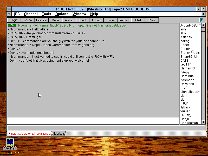The height and width of the screenshot is (156, 208).
Task: Select user deepy in the nick list
Action: point(191,72)
